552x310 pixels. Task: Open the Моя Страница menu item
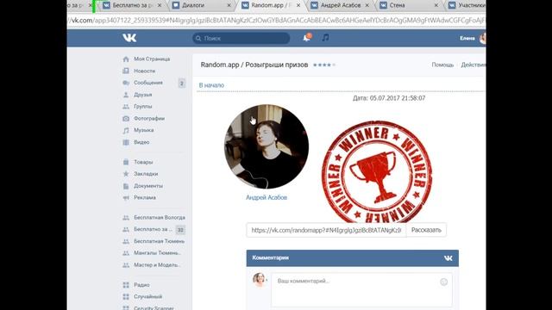152,59
